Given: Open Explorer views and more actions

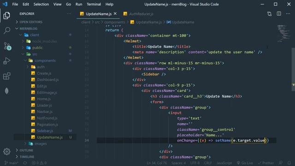Looking at the screenshot, I should coord(69,14).
